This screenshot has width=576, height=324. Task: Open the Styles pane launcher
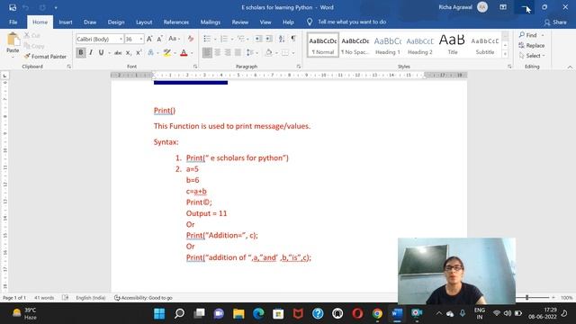[509, 67]
